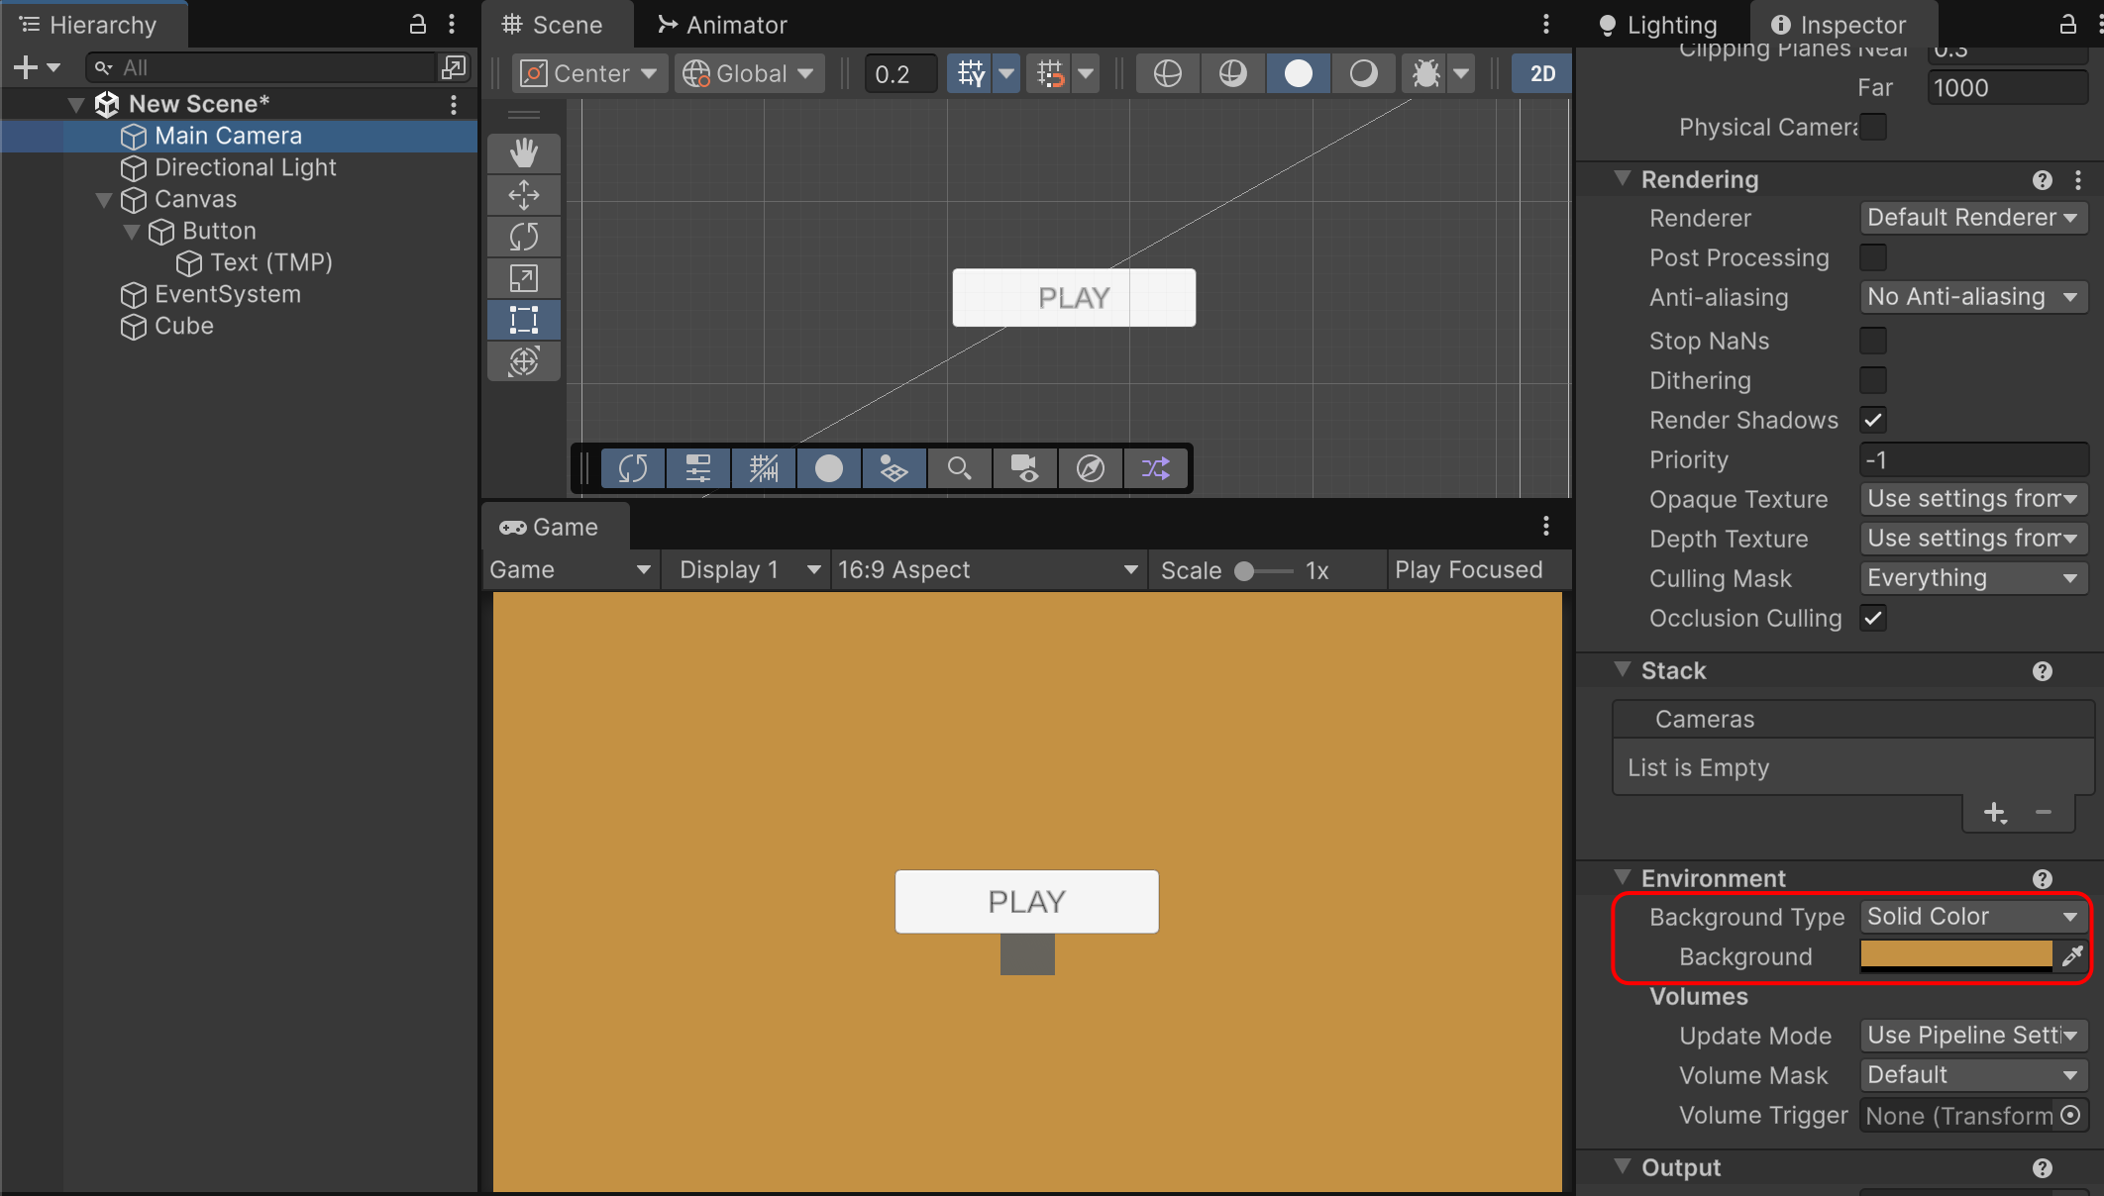Image resolution: width=2104 pixels, height=1196 pixels.
Task: Disable the Occlusion Culling checkbox
Action: point(1872,618)
